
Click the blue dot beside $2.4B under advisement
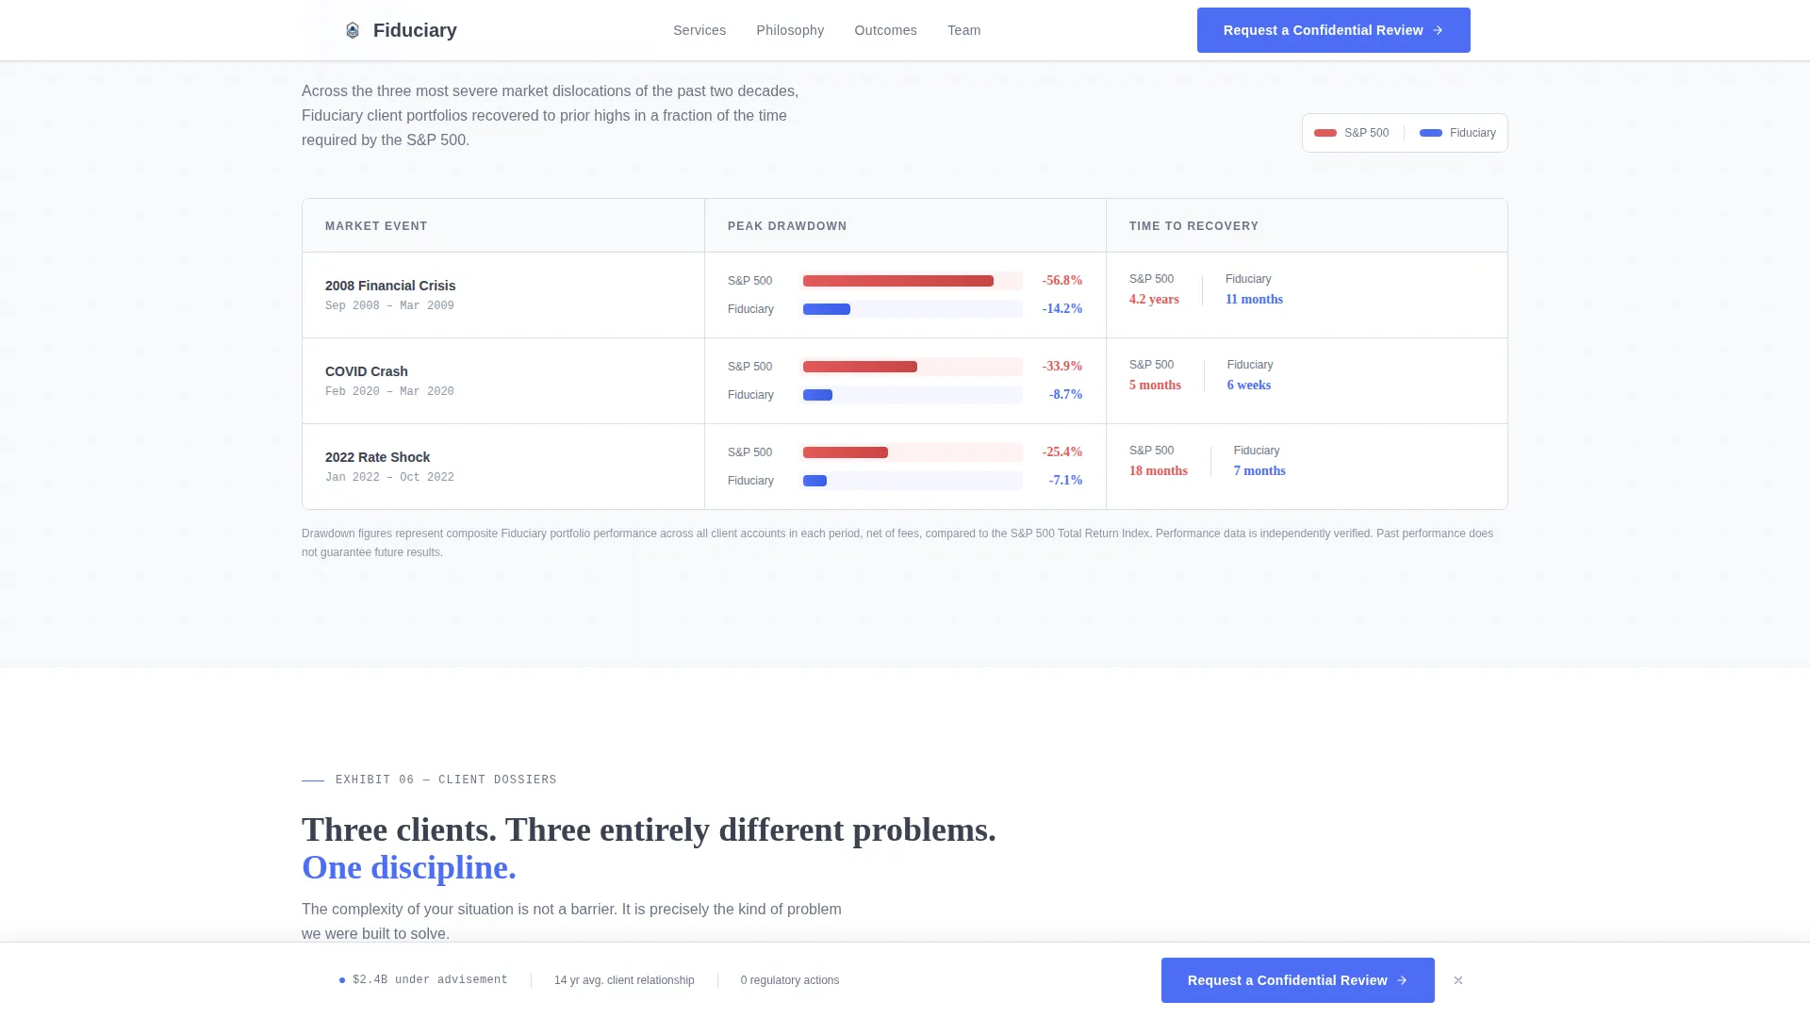click(342, 980)
